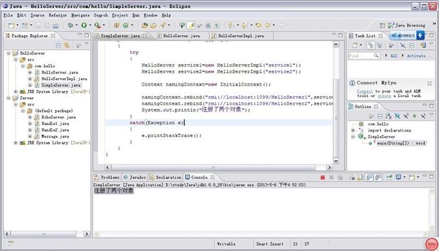Click the green Run button in toolbar

tap(84, 25)
